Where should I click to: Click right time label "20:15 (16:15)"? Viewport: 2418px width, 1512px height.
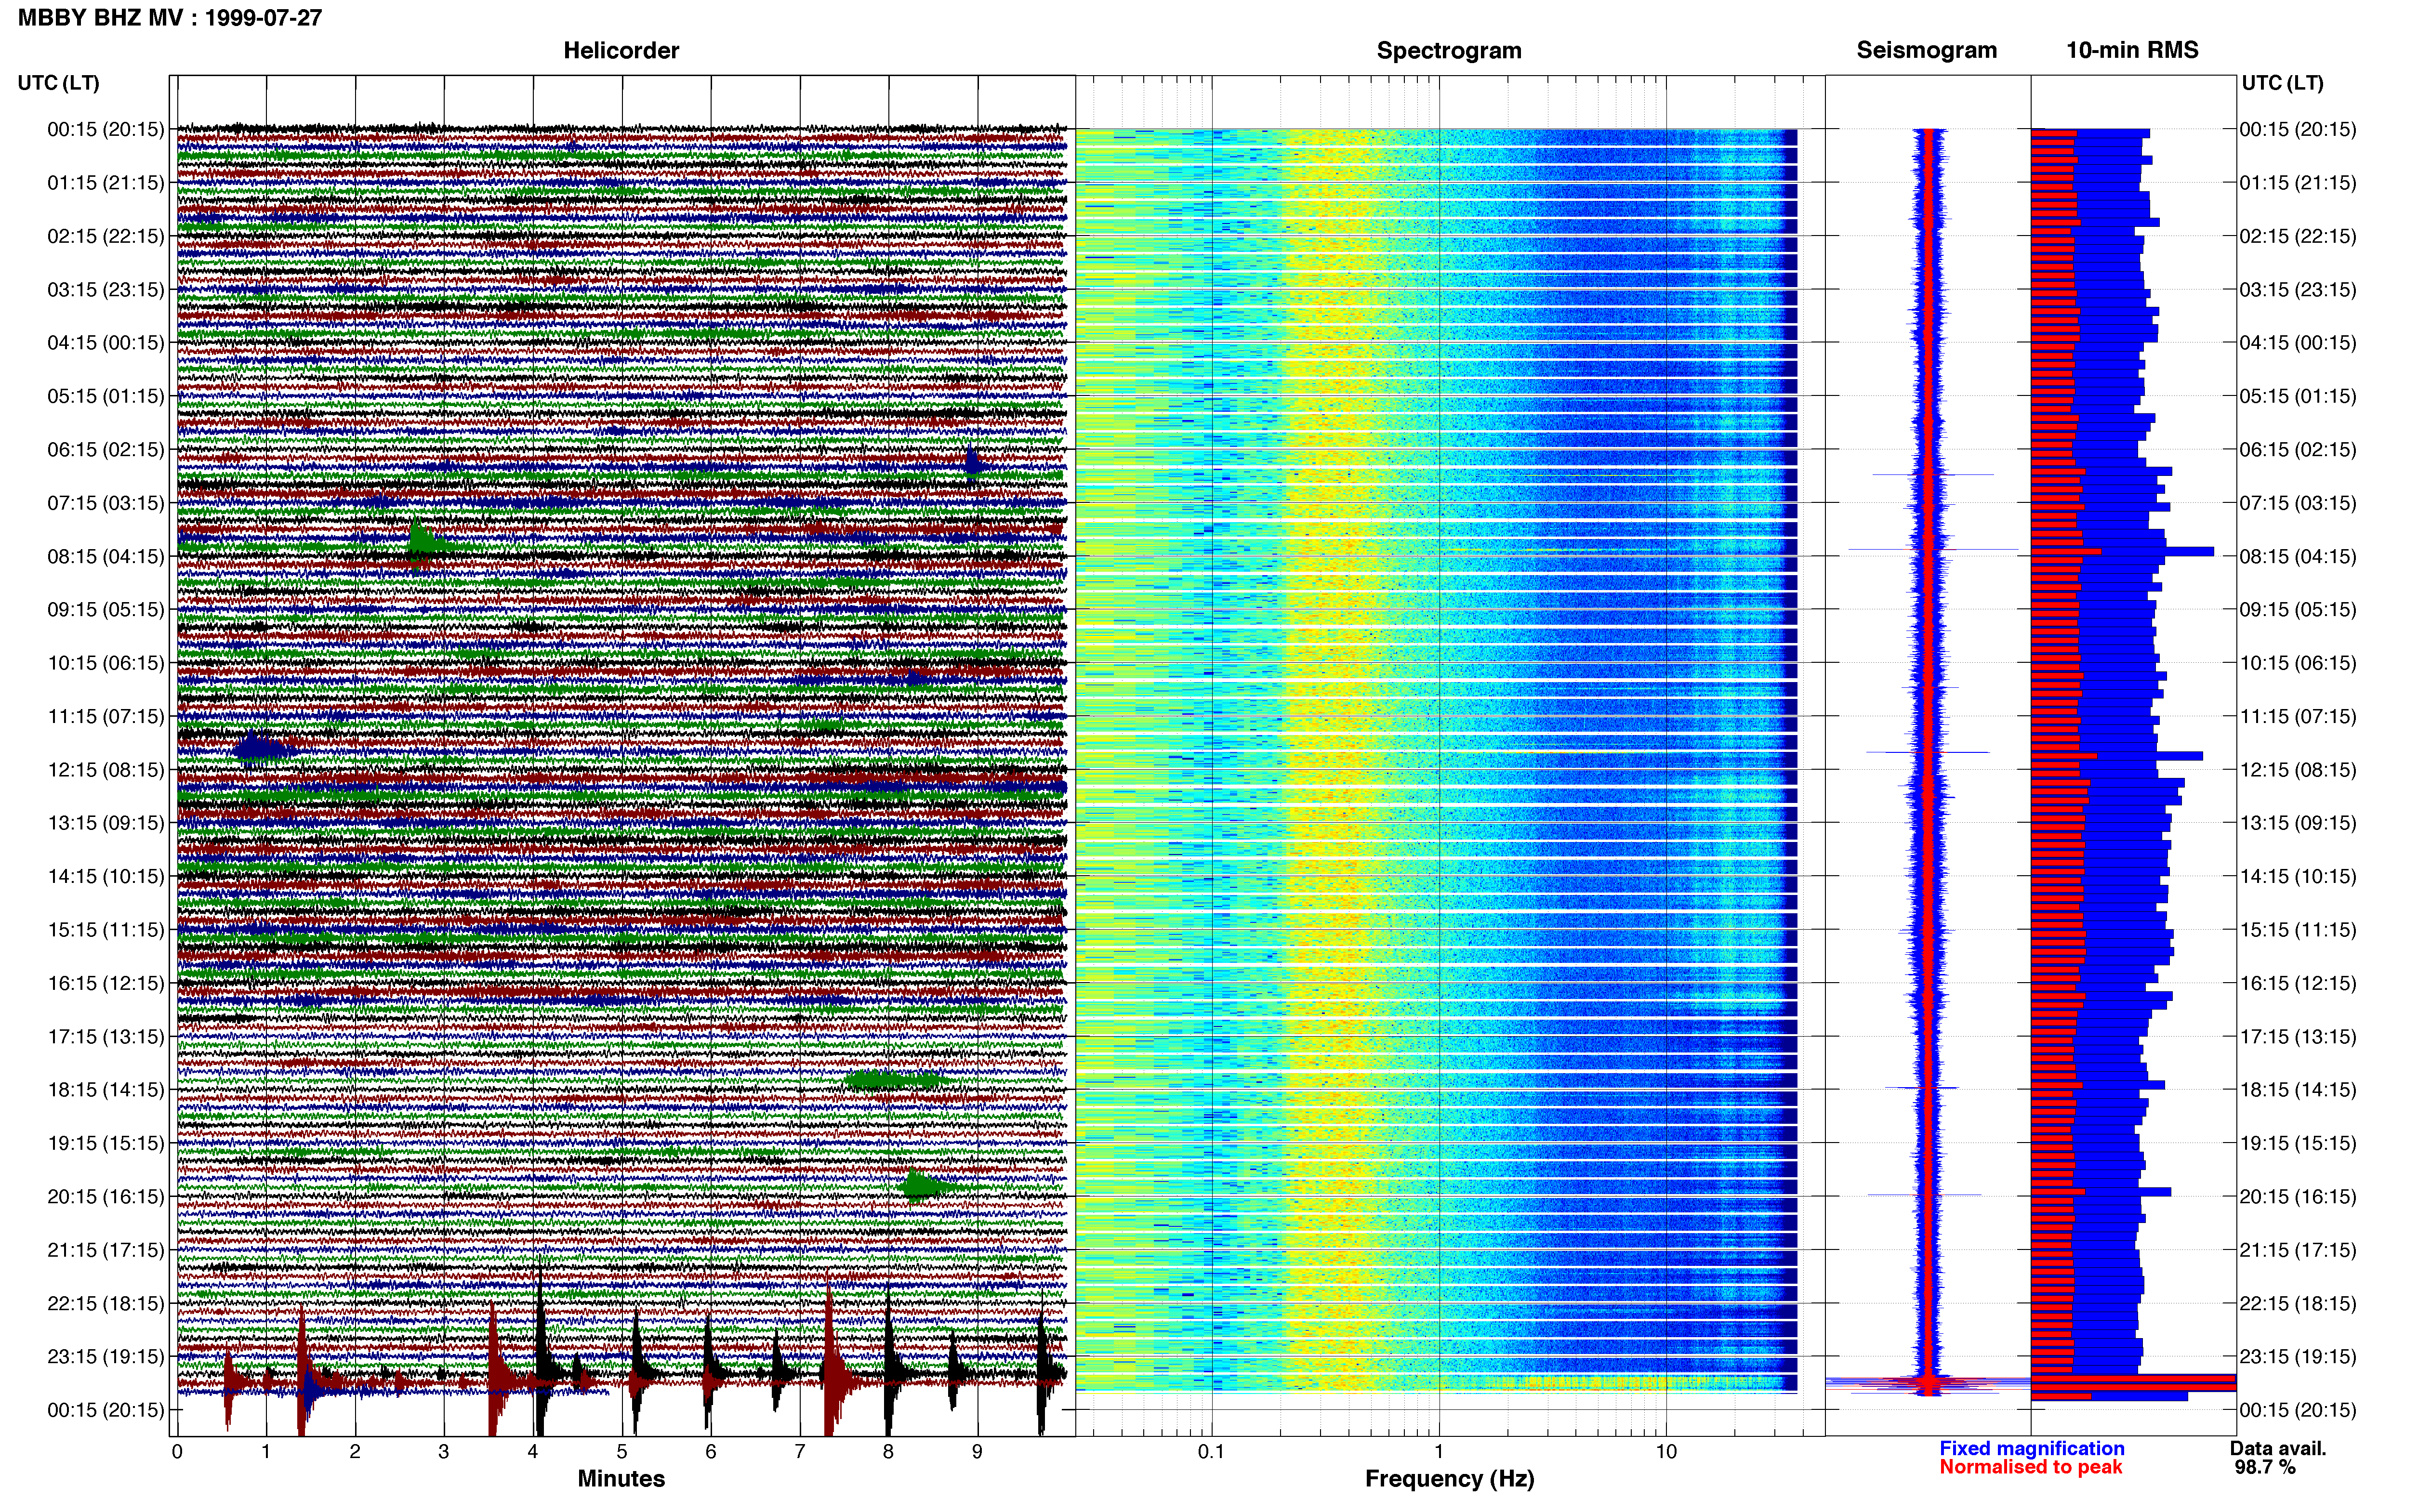coord(2298,1197)
